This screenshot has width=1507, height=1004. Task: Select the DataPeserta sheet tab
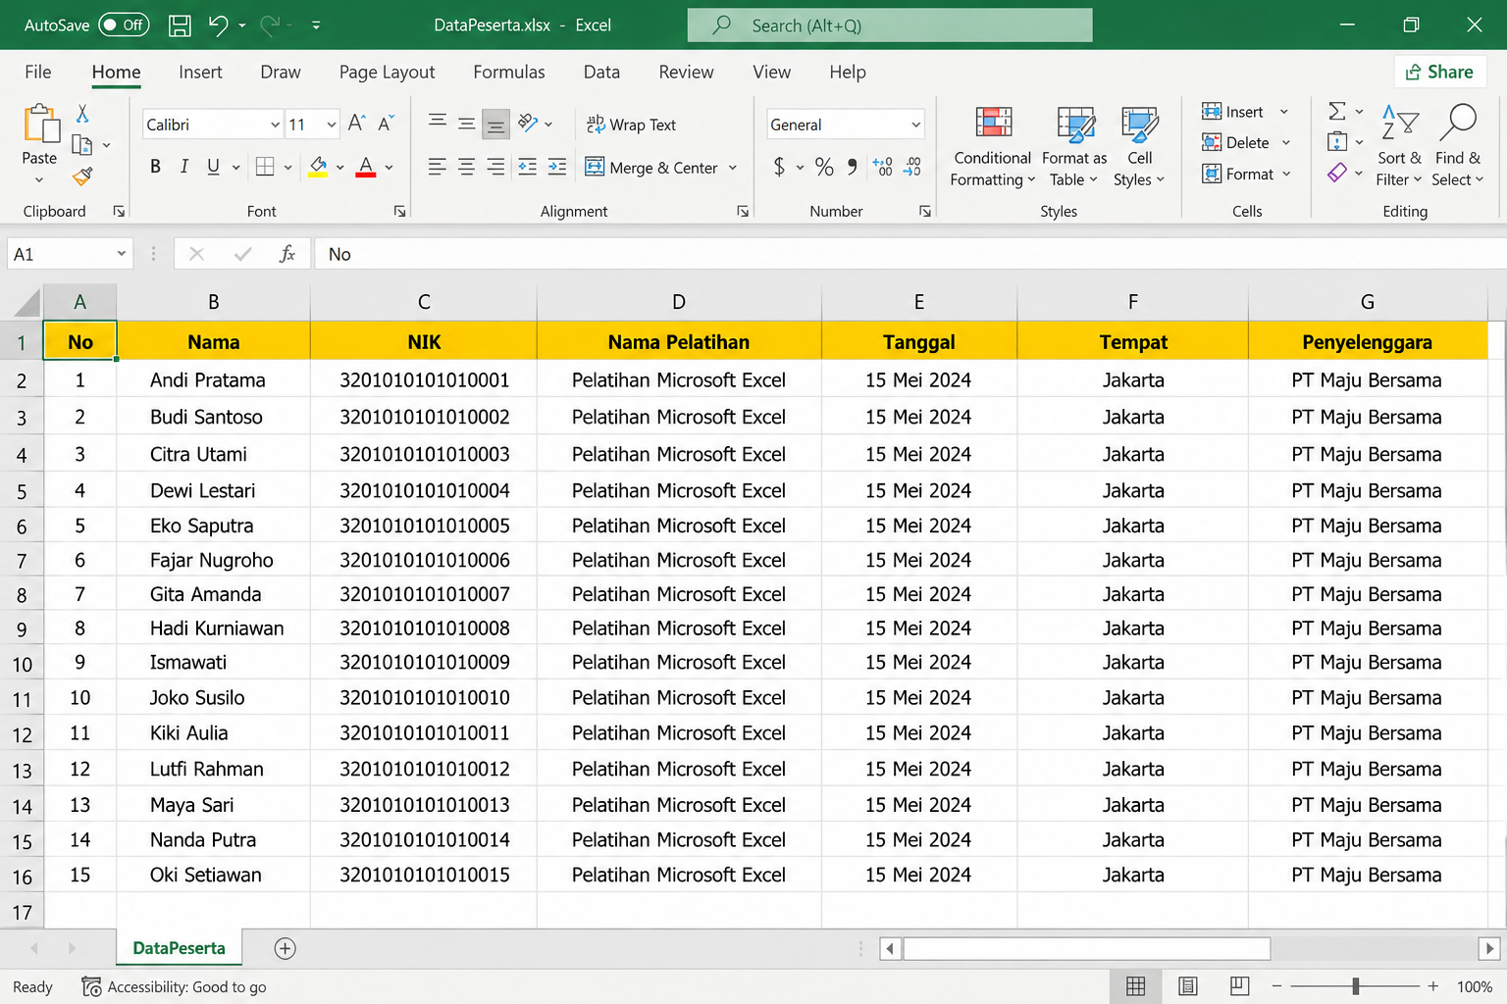tap(179, 948)
